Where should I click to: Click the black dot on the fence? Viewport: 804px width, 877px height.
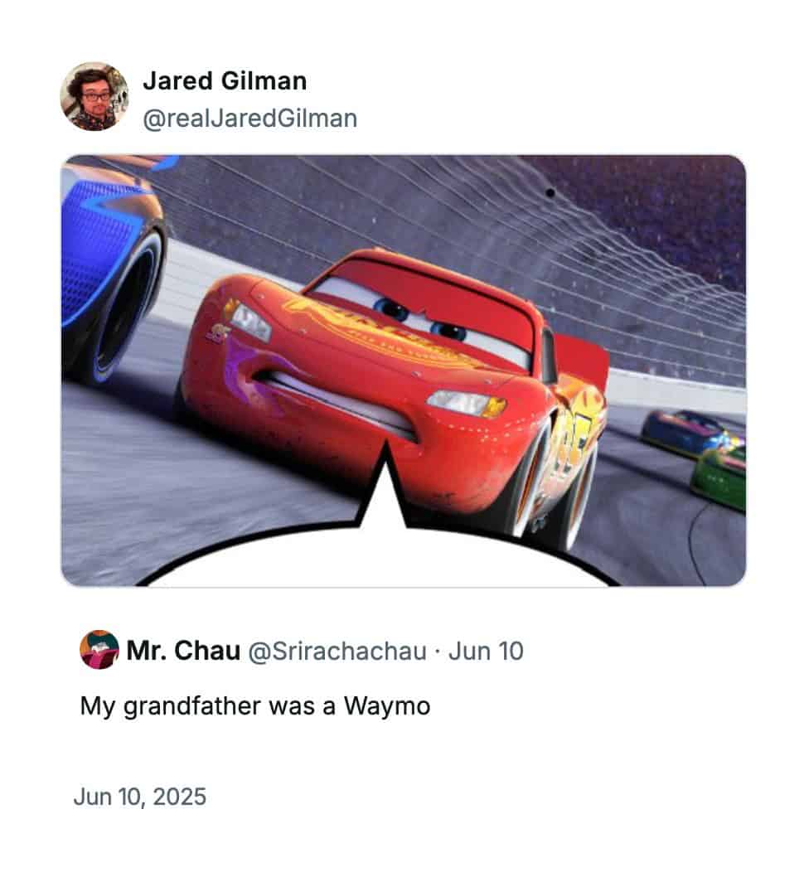click(550, 193)
